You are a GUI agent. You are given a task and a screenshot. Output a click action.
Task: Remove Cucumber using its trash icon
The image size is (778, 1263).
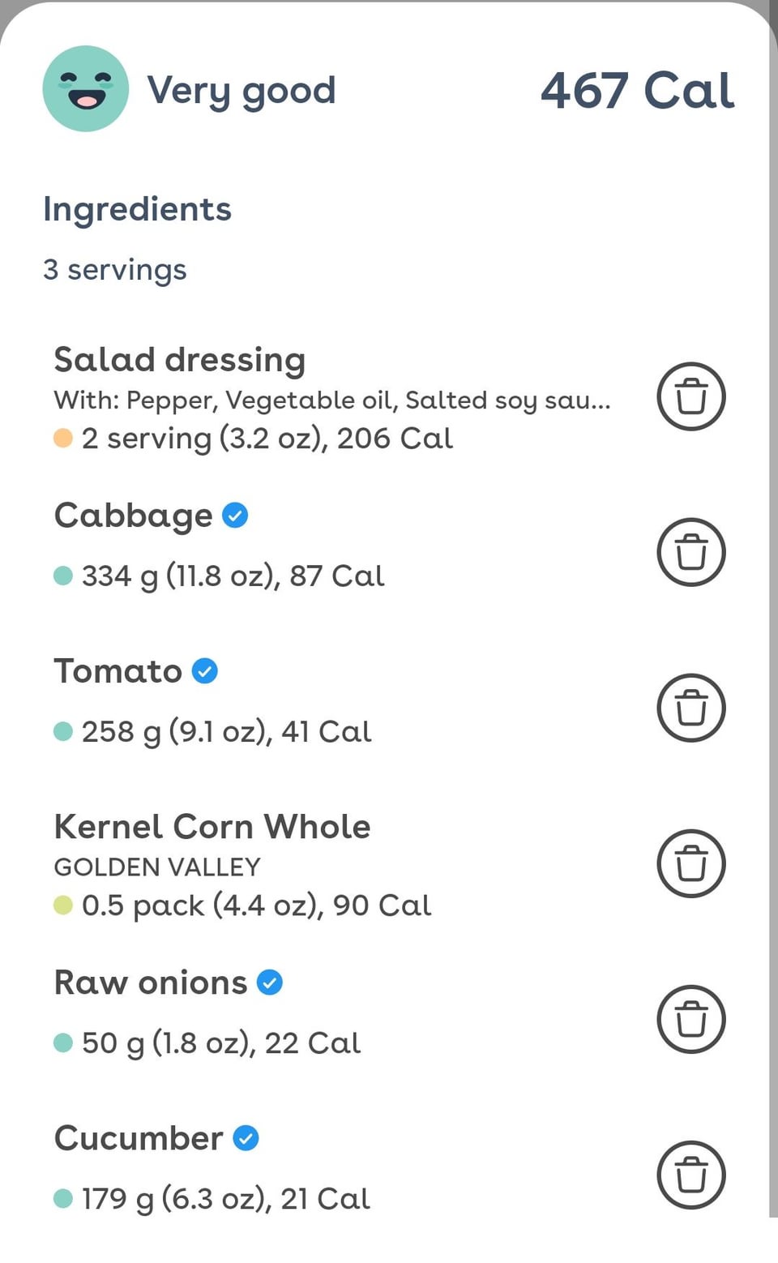click(x=690, y=1175)
